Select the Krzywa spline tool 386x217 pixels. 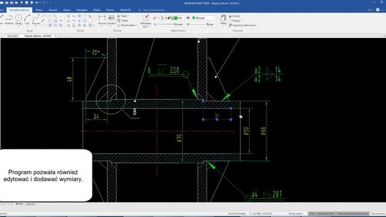pyautogui.click(x=36, y=19)
